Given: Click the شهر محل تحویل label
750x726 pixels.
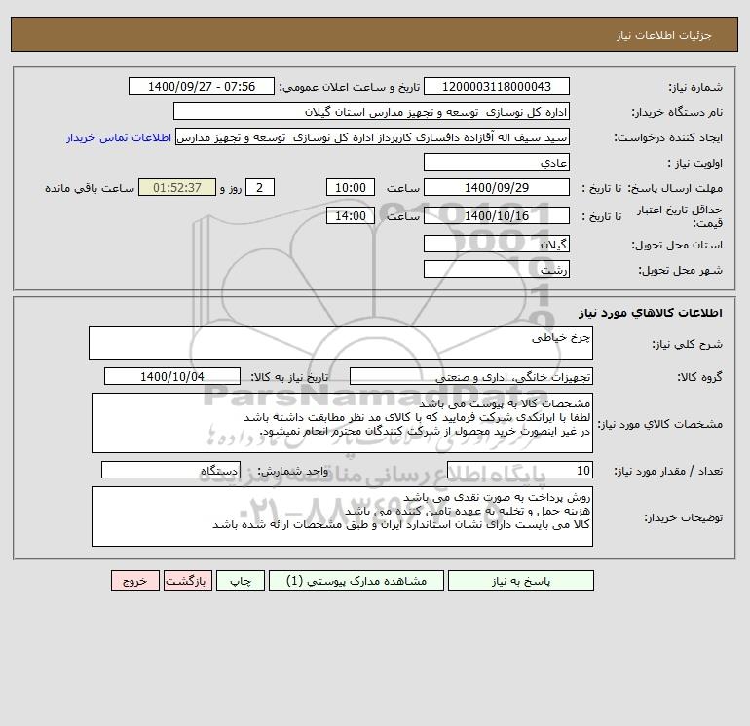Looking at the screenshot, I should 681,270.
